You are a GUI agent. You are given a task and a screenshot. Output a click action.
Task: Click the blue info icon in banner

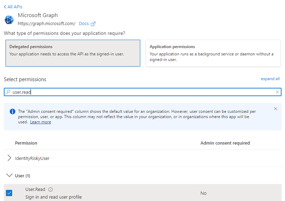coord(13,111)
